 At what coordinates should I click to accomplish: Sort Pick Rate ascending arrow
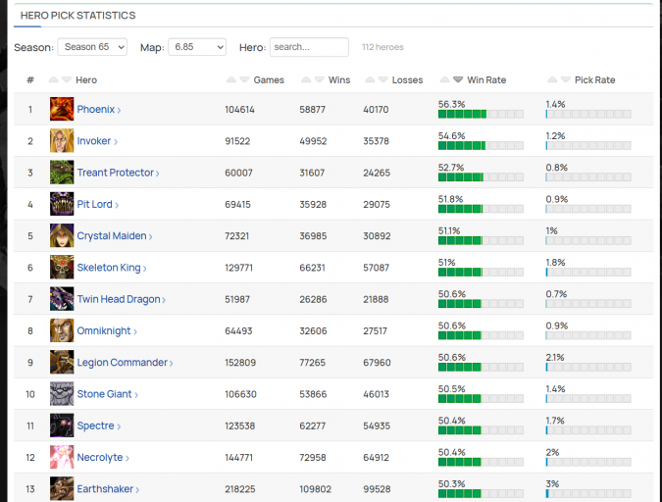[x=552, y=79]
